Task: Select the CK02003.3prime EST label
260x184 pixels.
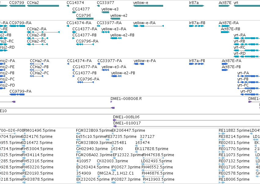Action: [x=112, y=161]
